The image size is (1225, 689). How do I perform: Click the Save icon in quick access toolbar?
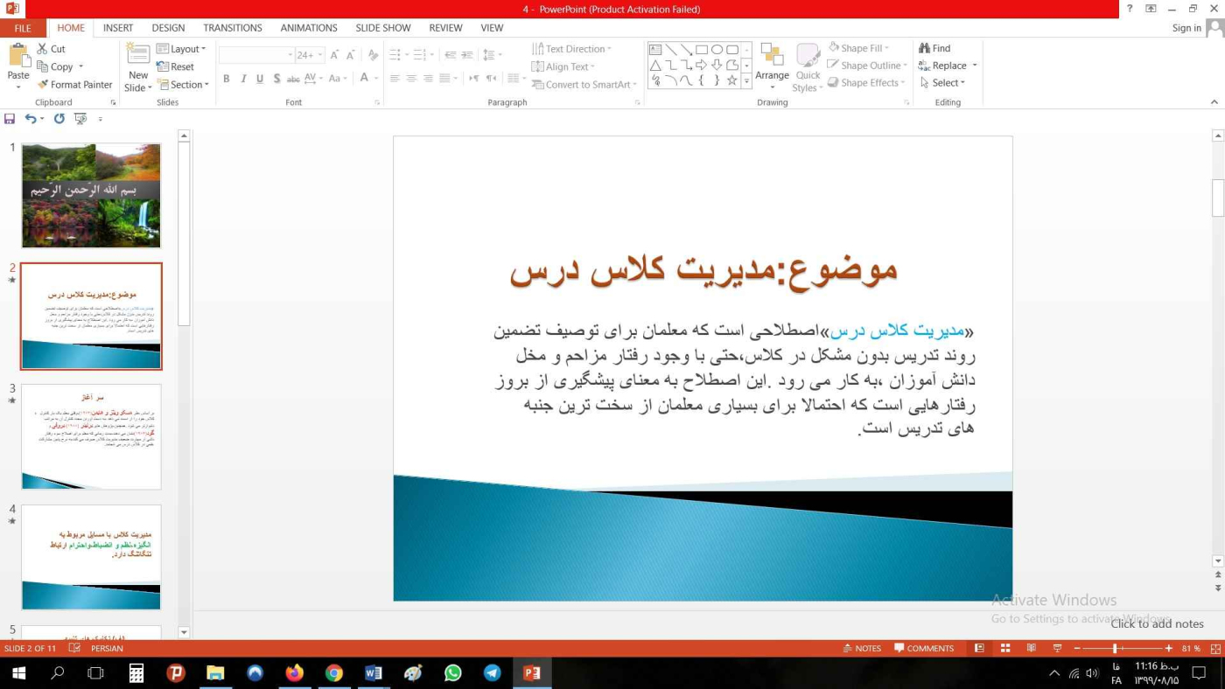point(10,119)
